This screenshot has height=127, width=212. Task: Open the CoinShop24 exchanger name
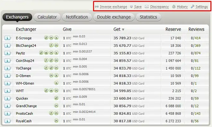[x=25, y=61]
